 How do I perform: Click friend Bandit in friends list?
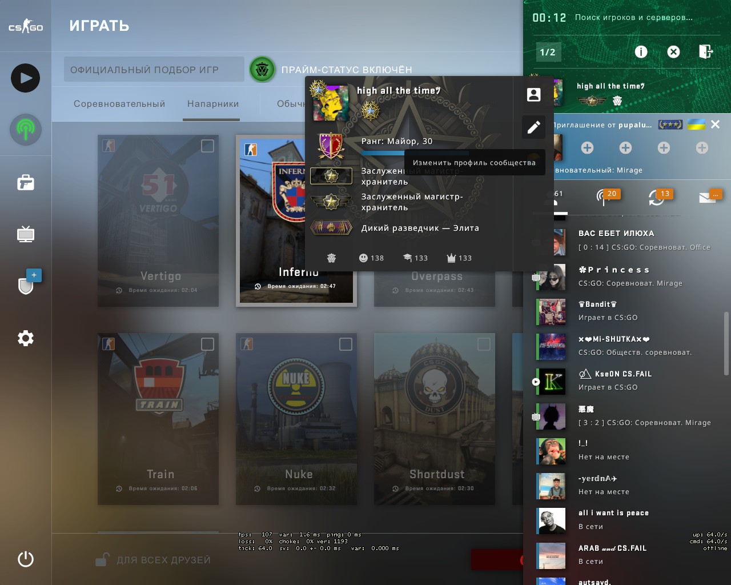coord(626,311)
